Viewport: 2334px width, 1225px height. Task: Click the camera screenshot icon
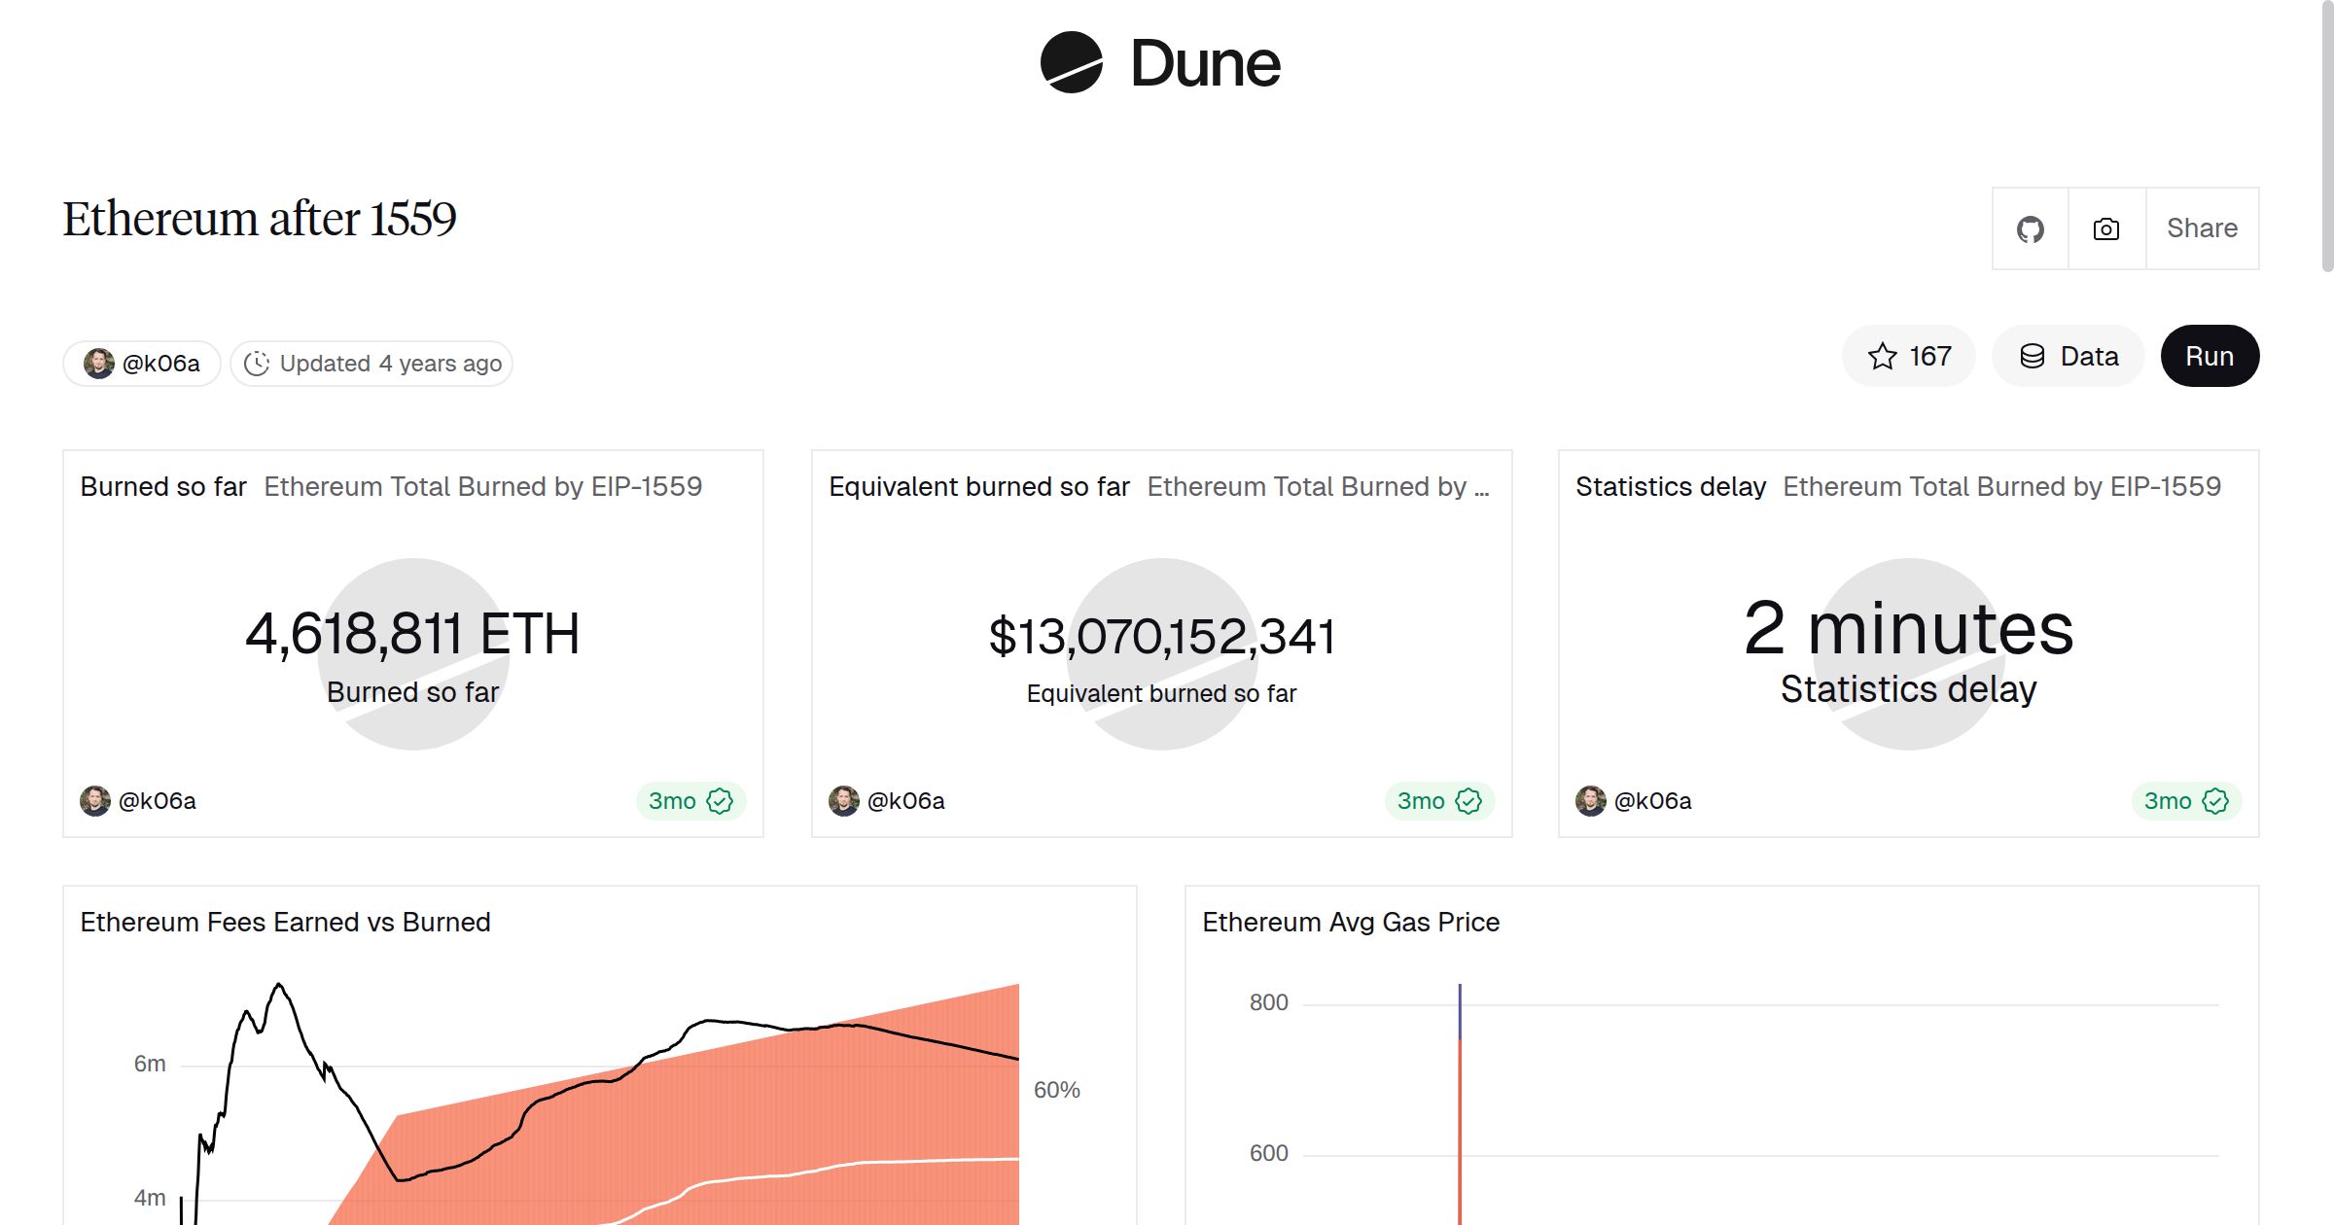2104,227
